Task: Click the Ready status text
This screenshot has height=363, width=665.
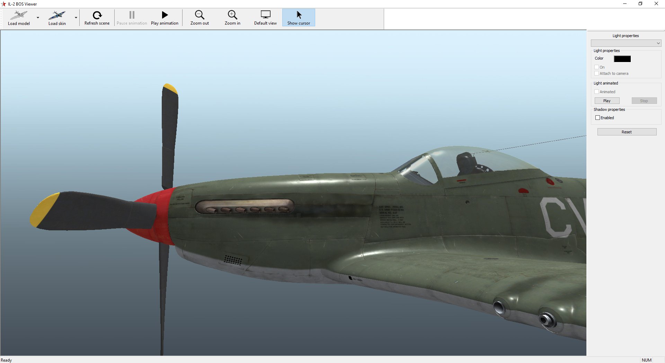Action: [6, 360]
